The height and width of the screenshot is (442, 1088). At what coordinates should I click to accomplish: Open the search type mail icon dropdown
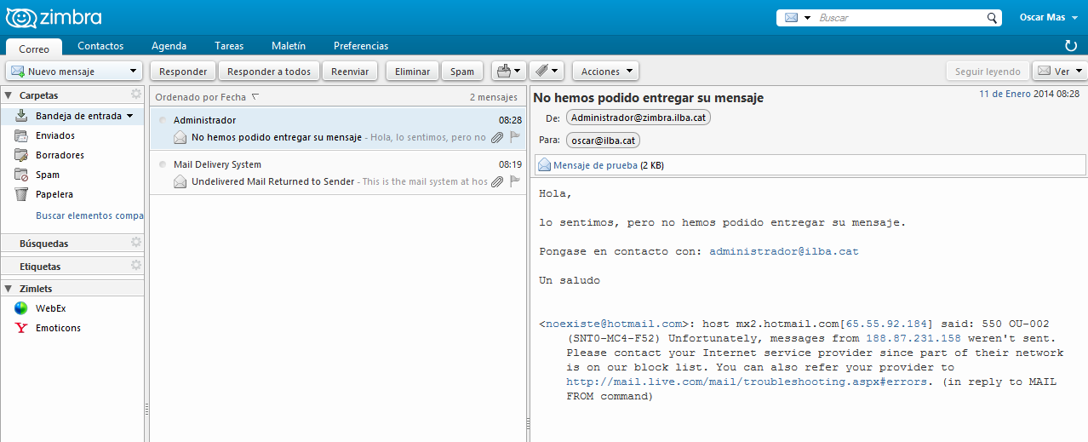[797, 18]
